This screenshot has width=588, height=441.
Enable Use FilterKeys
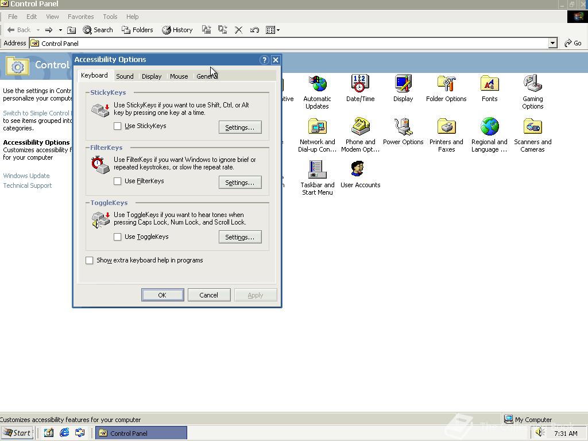coord(118,181)
